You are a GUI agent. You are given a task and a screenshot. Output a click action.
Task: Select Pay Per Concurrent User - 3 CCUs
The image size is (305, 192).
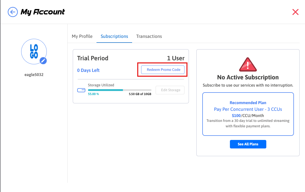coord(248,109)
